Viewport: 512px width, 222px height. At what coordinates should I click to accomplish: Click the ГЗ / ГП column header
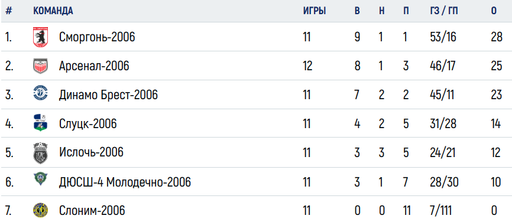click(444, 11)
